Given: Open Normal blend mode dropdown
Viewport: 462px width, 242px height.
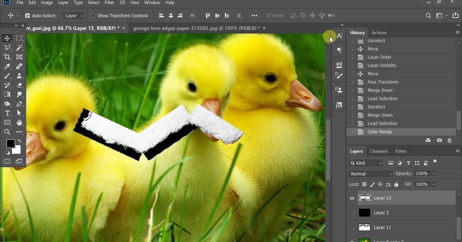Looking at the screenshot, I should click(371, 174).
